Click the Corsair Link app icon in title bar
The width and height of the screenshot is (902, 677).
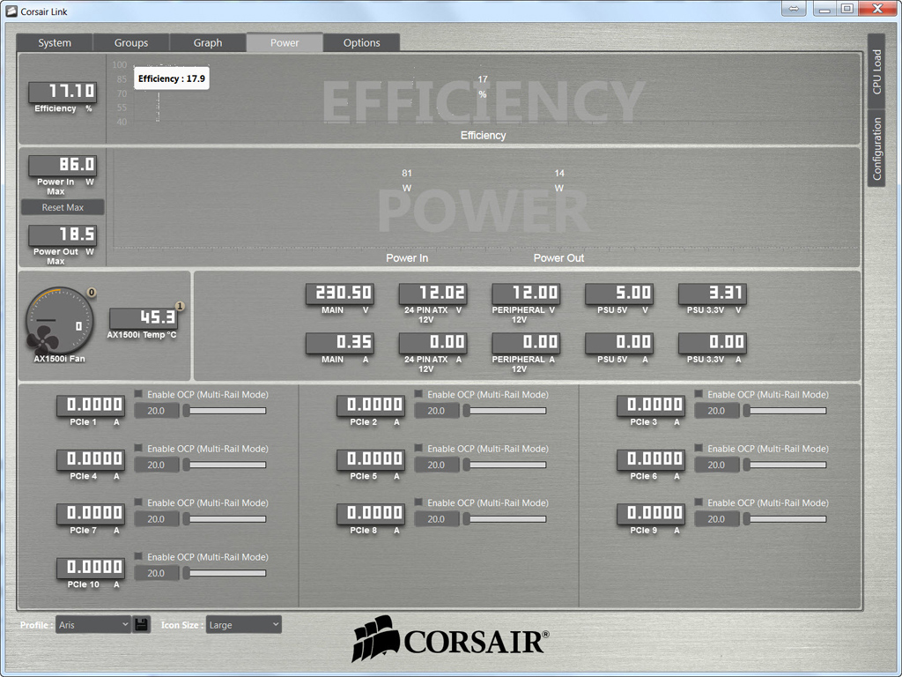click(x=11, y=11)
